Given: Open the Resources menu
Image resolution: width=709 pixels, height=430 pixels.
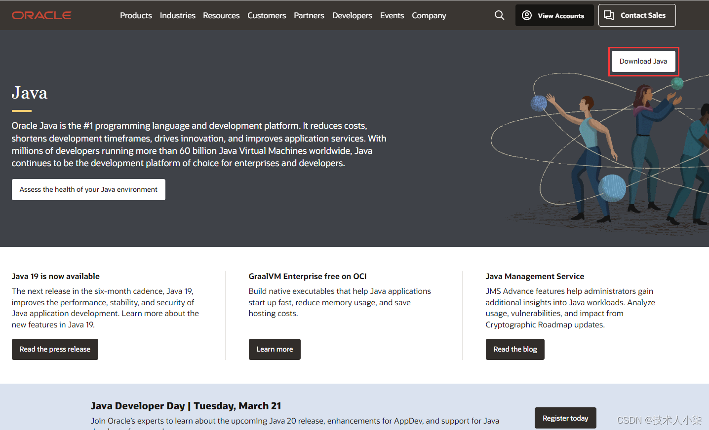Looking at the screenshot, I should [x=221, y=15].
